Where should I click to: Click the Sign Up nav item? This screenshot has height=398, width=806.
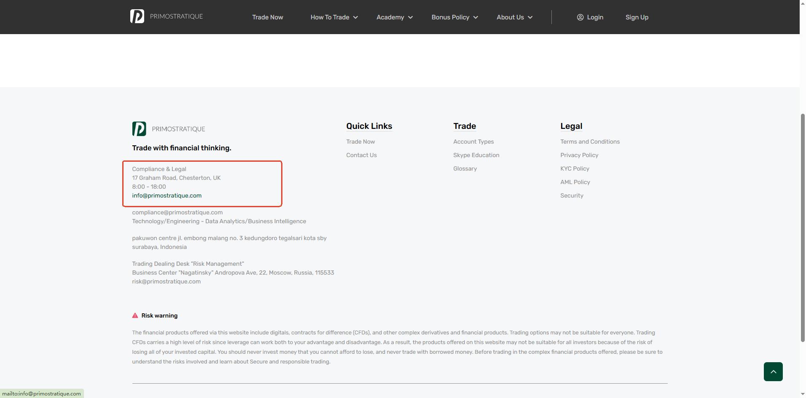click(x=637, y=17)
